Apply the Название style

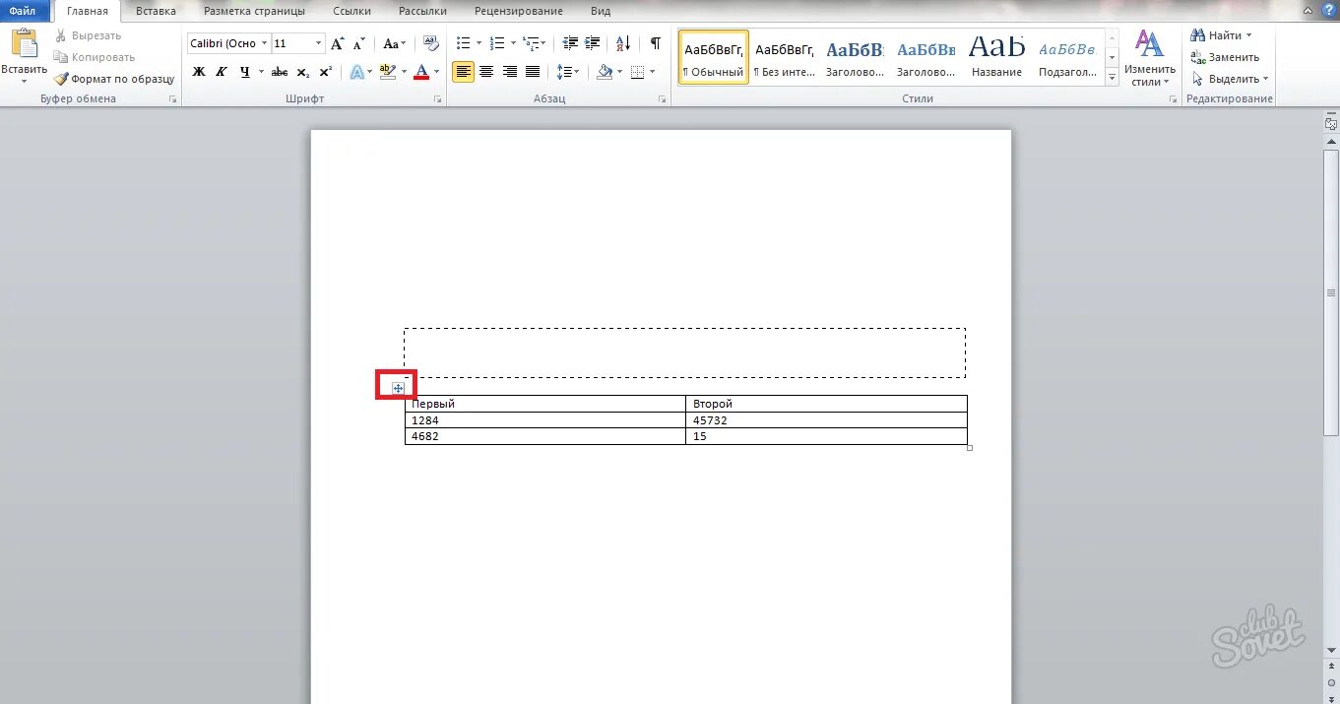996,57
